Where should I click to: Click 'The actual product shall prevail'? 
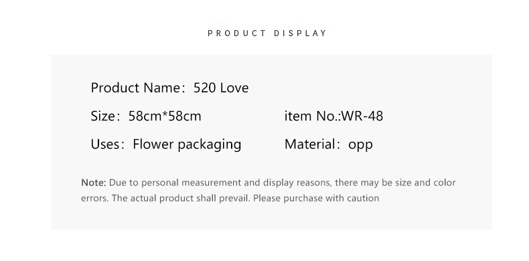click(x=181, y=198)
